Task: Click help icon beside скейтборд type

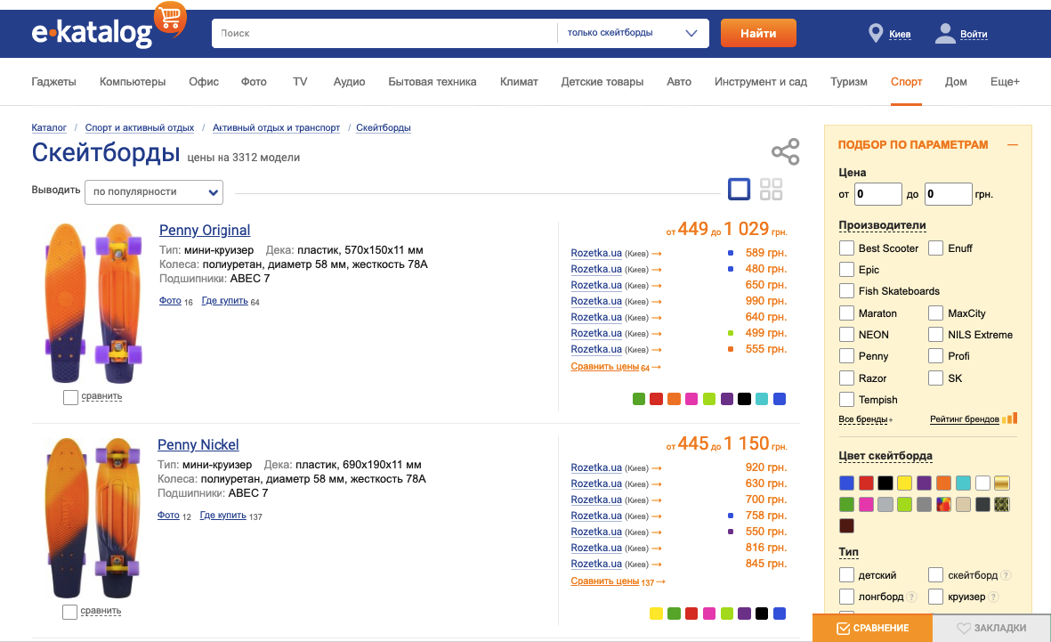Action: point(1006,575)
